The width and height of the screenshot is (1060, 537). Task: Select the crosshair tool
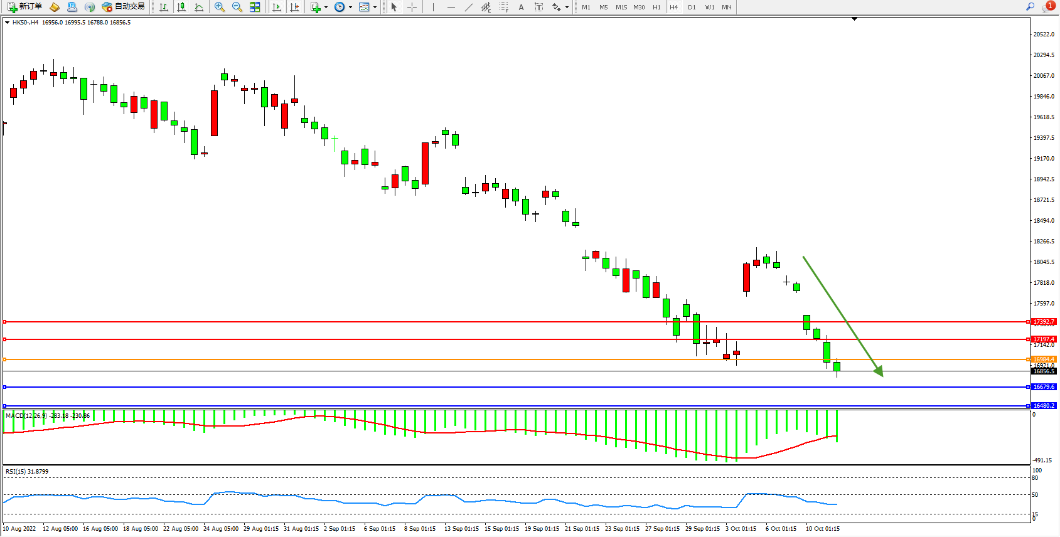[x=412, y=7]
